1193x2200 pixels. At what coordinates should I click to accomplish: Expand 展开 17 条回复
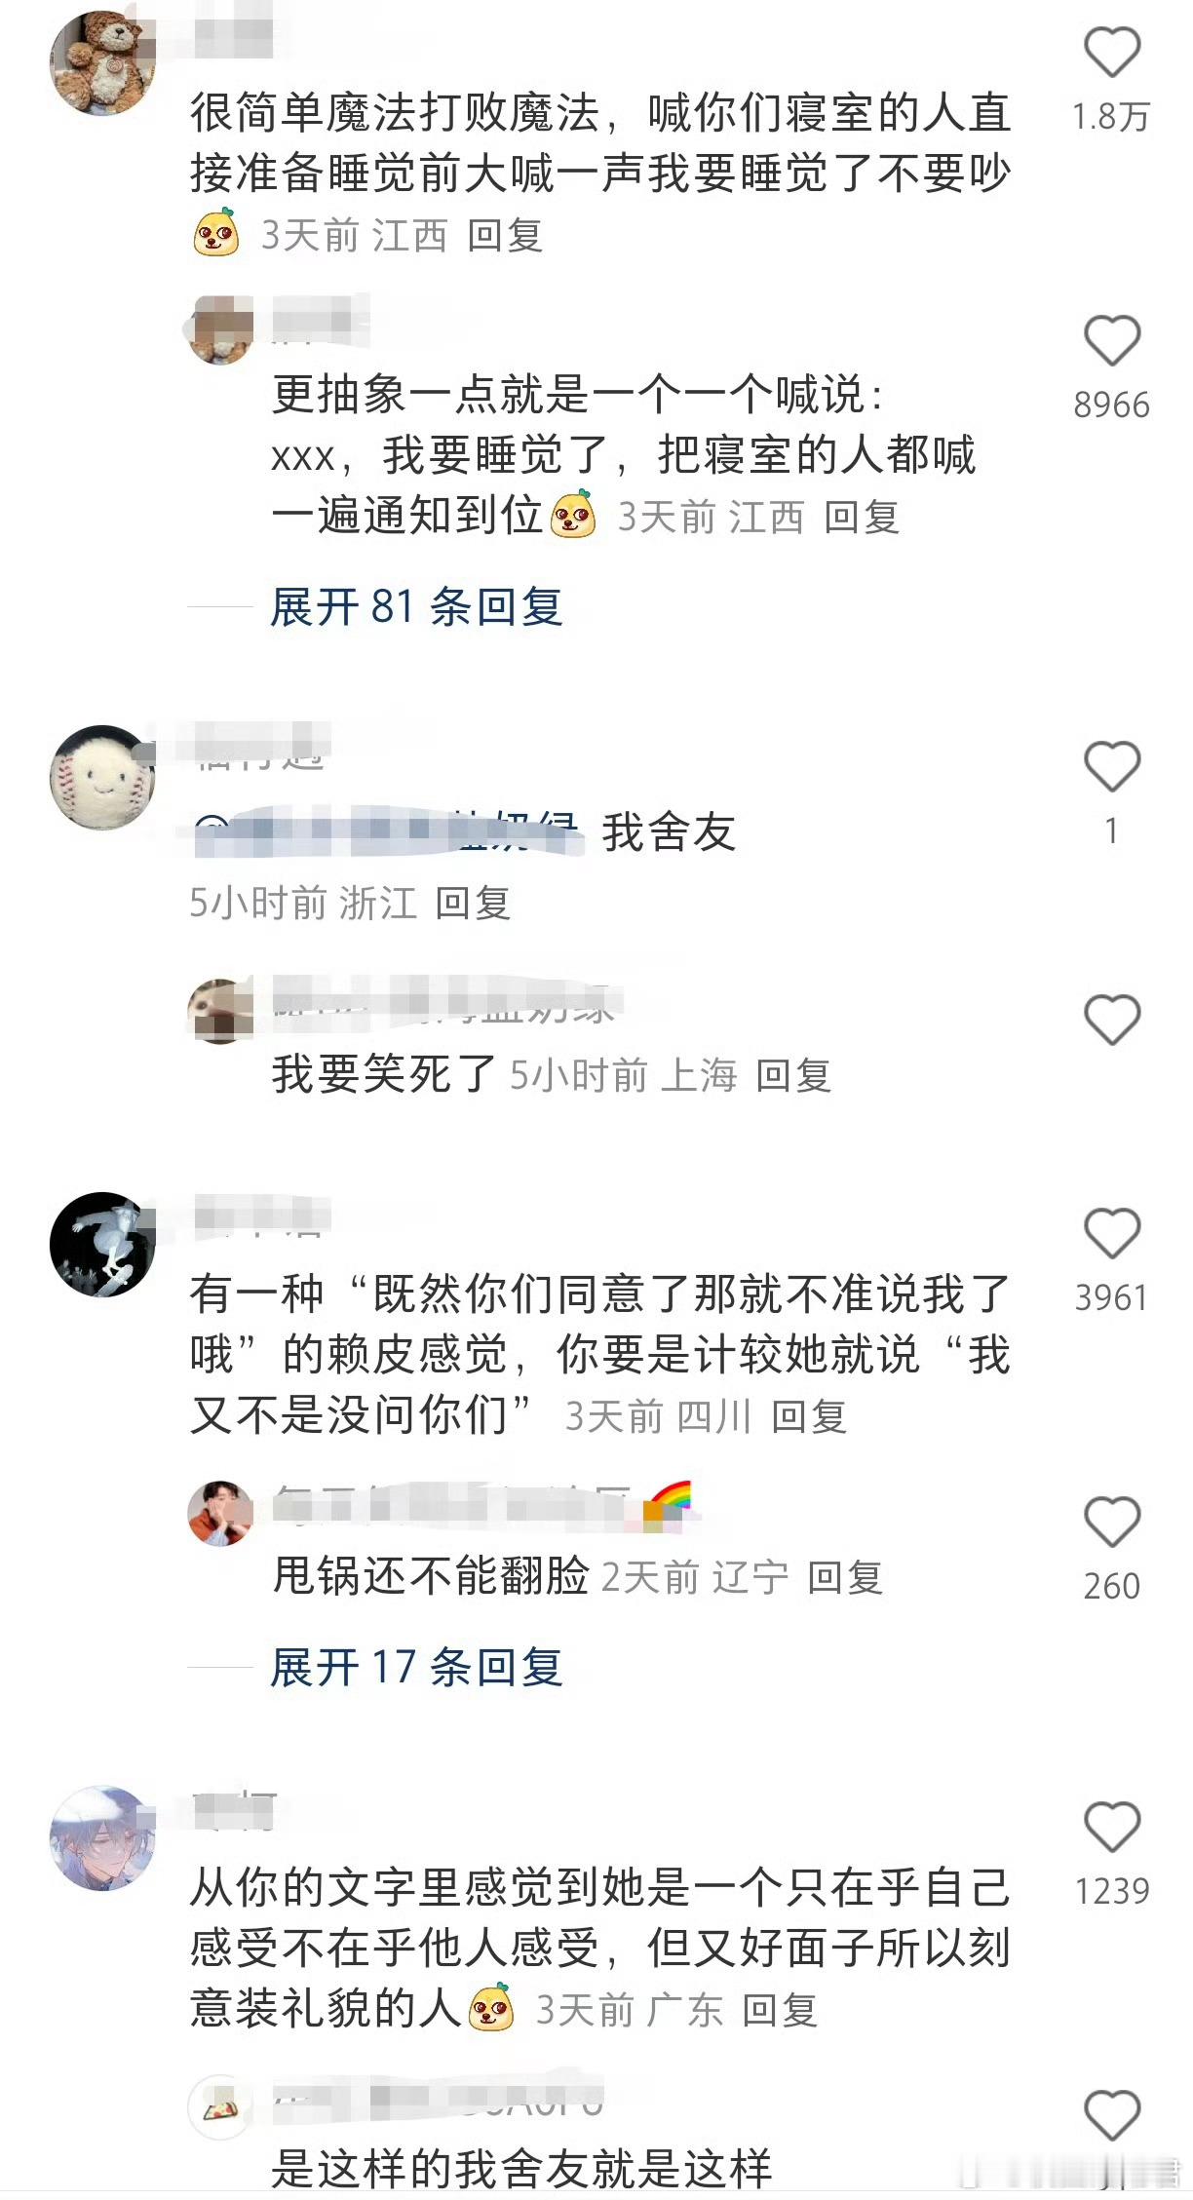point(416,1667)
